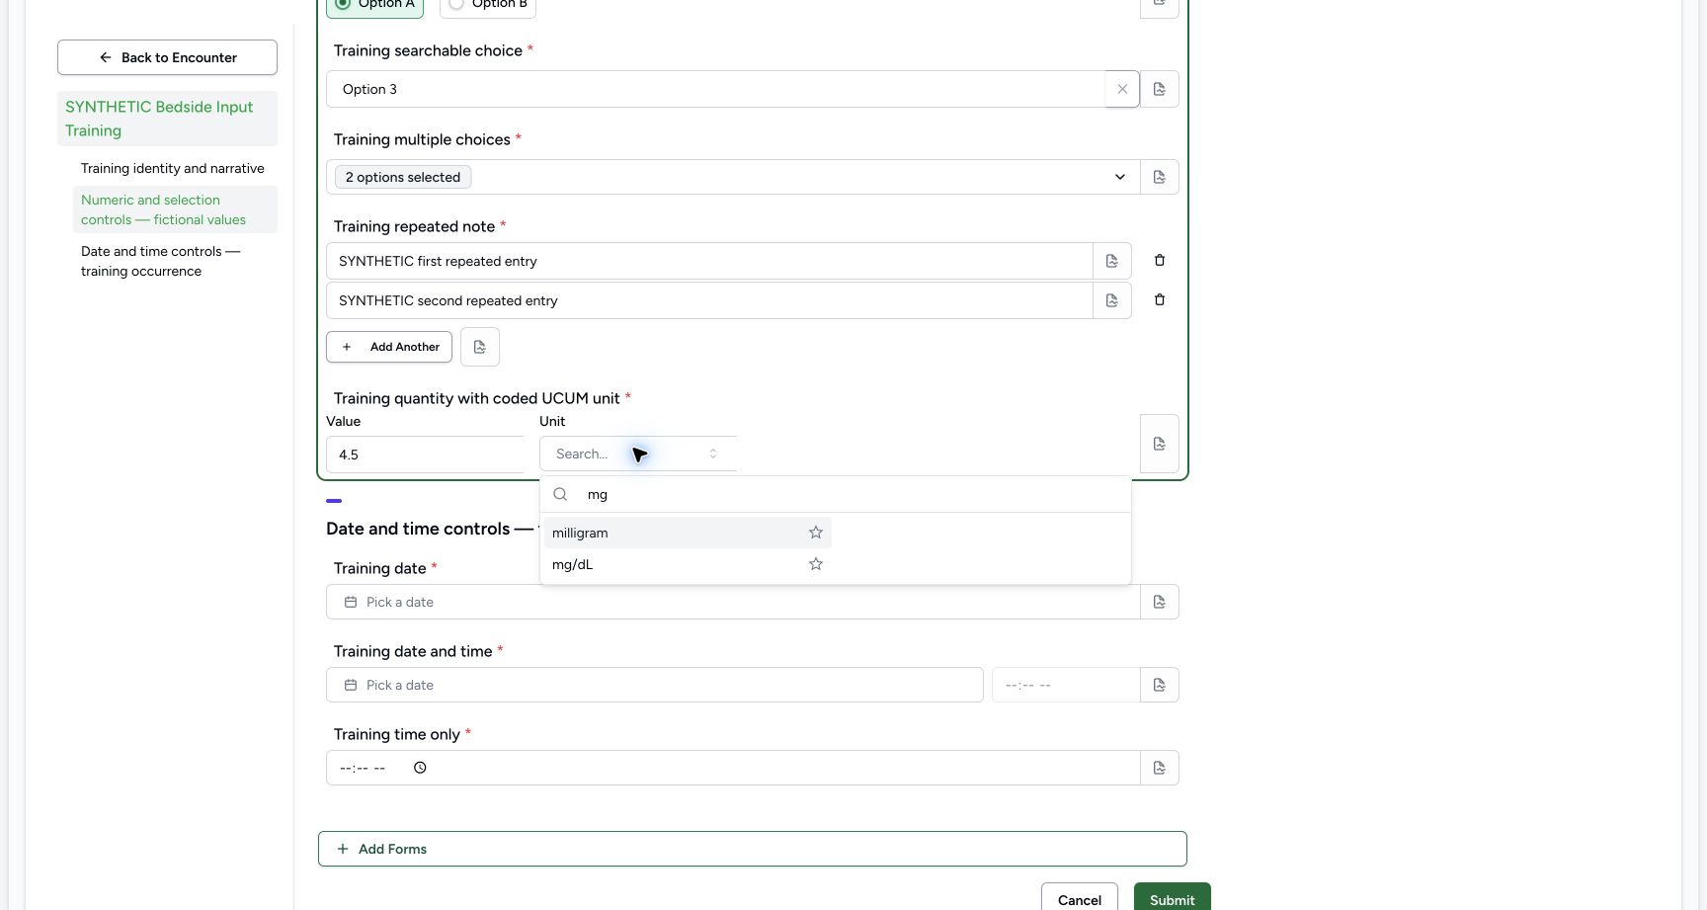This screenshot has height=910, width=1707.
Task: Clear the Option 3 searchable choice
Action: pyautogui.click(x=1122, y=89)
